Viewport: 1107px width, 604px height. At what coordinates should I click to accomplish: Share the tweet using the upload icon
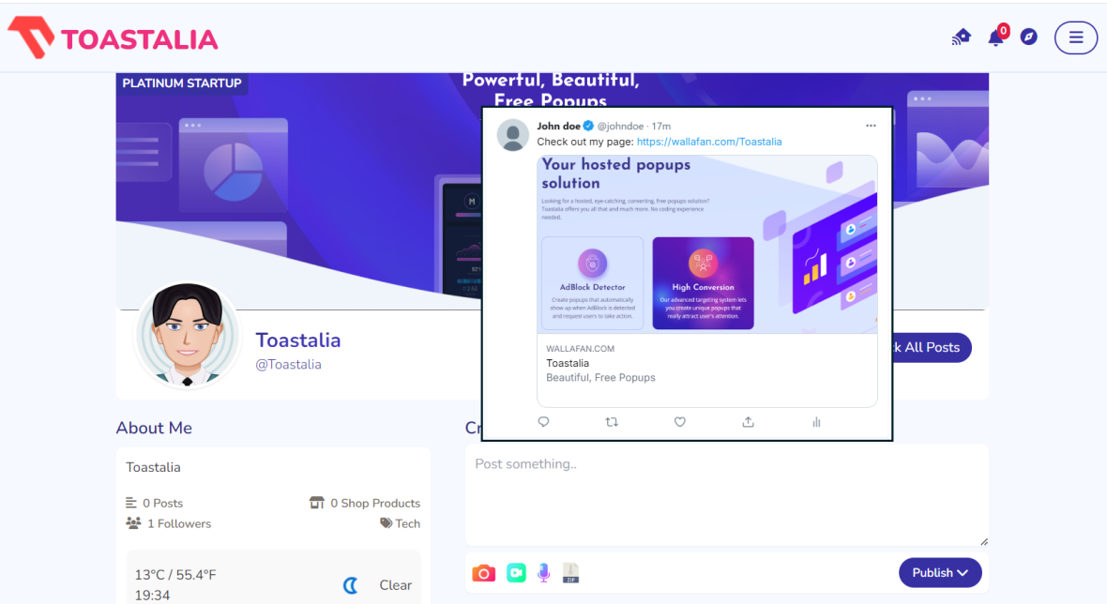pos(749,422)
